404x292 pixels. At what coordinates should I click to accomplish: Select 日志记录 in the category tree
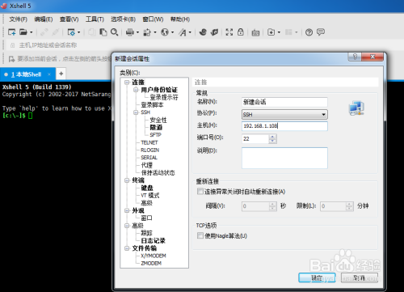coord(154,241)
